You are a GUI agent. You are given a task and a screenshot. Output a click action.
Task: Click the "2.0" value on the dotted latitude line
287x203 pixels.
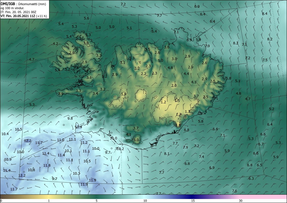pyautogui.click(x=174, y=85)
